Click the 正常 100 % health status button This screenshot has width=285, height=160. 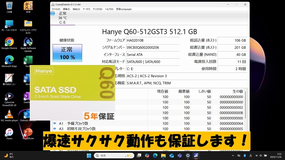(x=67, y=53)
